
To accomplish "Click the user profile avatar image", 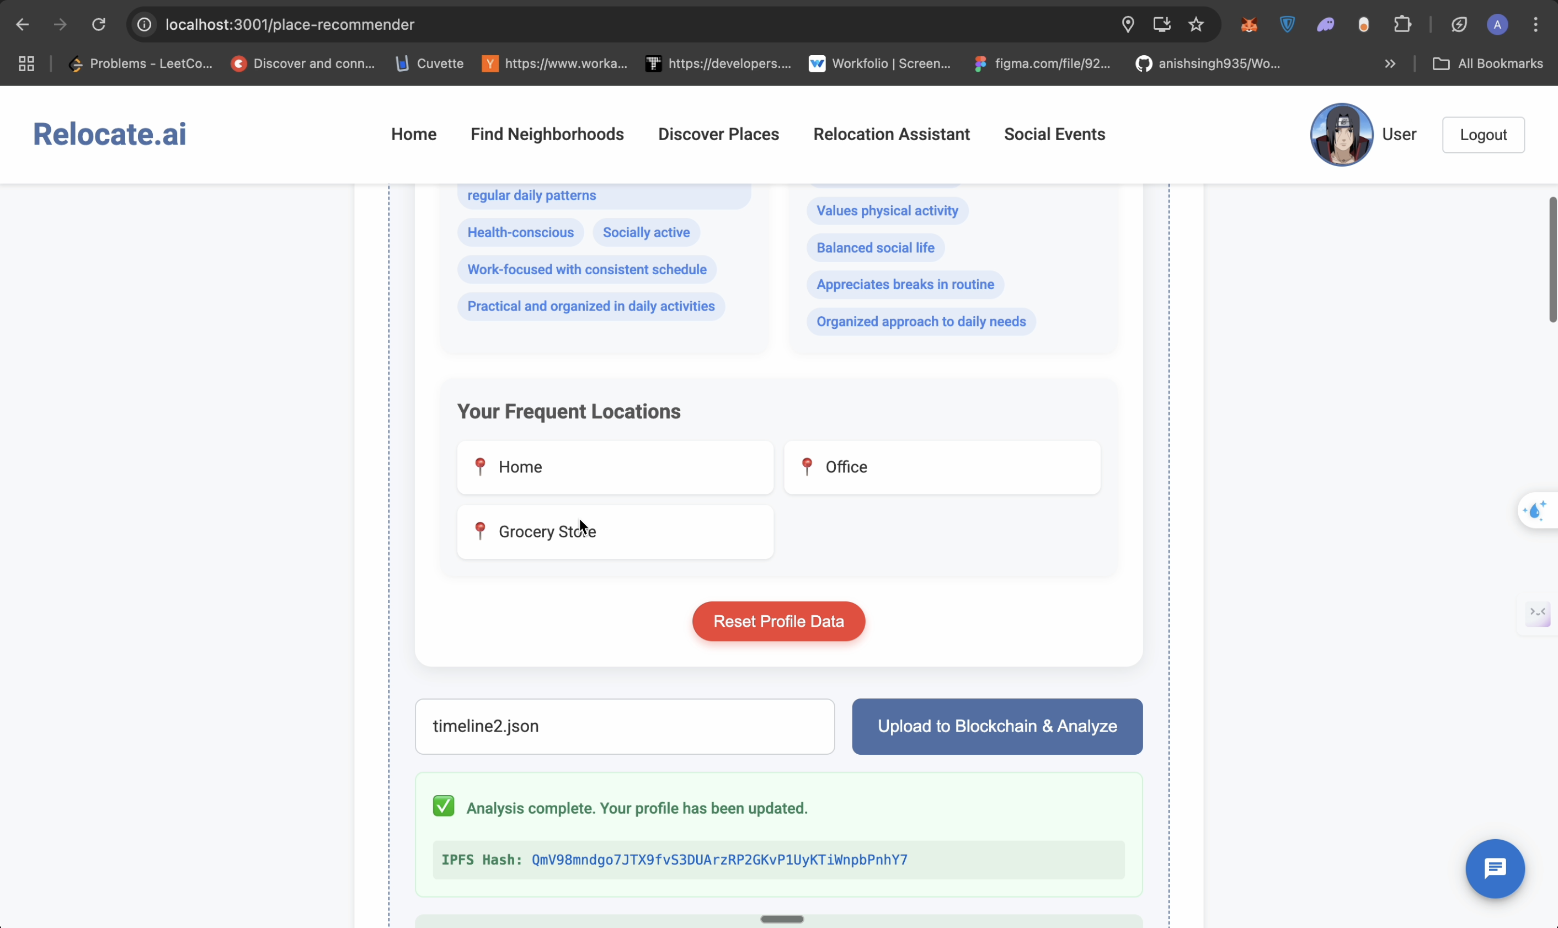I will coord(1342,135).
